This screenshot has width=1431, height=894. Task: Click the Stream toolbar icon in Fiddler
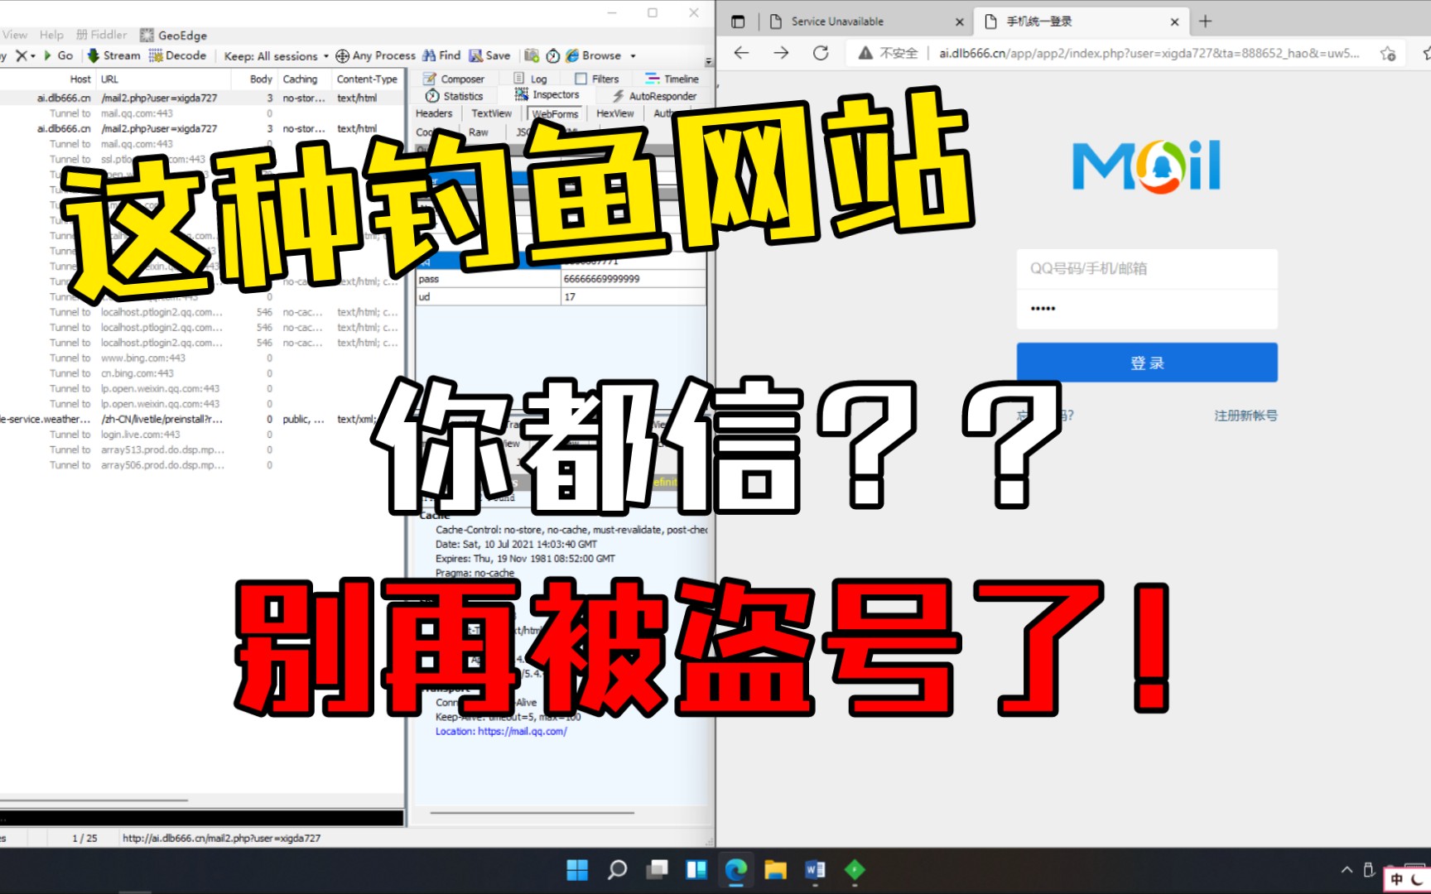click(94, 55)
